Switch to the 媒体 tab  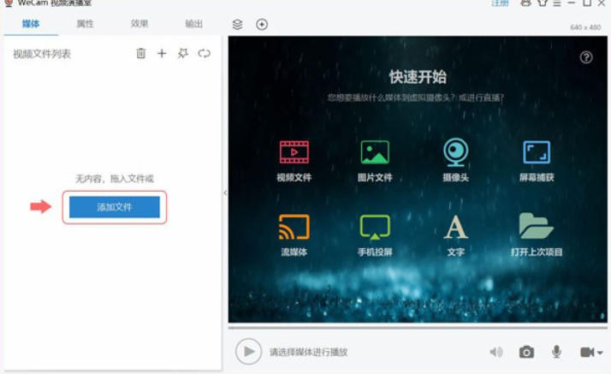point(31,24)
